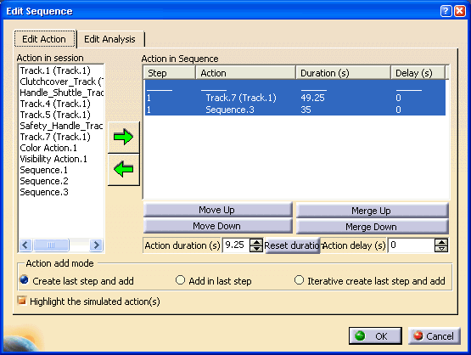Screen dimensions: 471x355
Task: Click the green left arrow to remove action
Action: click(x=123, y=170)
